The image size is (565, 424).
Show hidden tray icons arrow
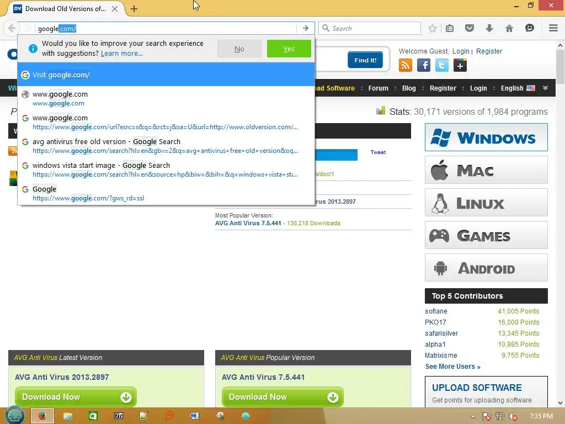[x=473, y=416]
